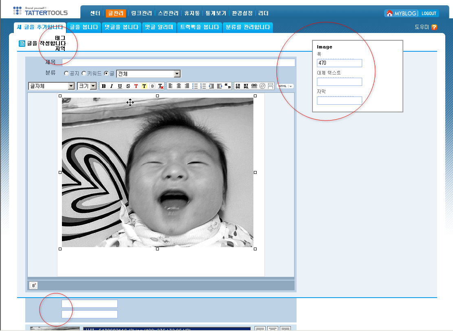The width and height of the screenshot is (453, 331).
Task: Click the bulleted list icon
Action: pos(195,86)
